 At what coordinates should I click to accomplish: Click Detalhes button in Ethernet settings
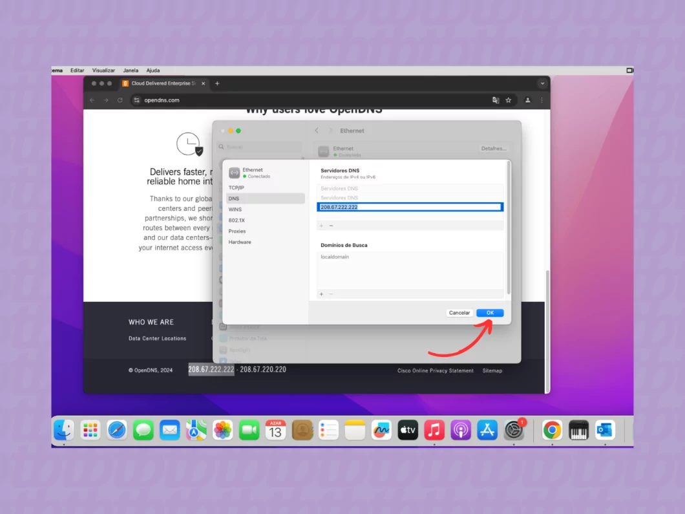click(x=494, y=149)
